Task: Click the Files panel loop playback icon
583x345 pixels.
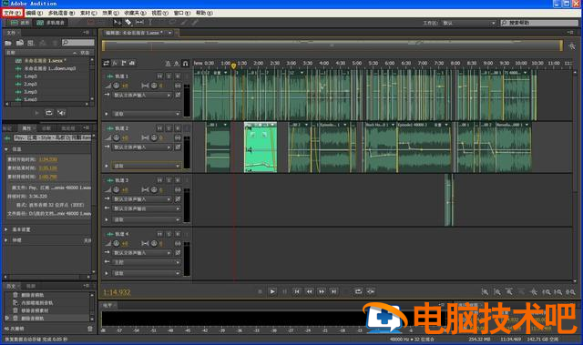Action: click(49, 113)
